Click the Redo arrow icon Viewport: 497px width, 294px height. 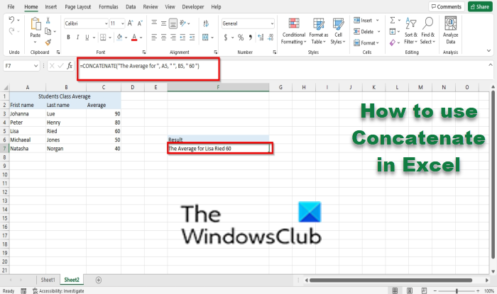pos(12,31)
